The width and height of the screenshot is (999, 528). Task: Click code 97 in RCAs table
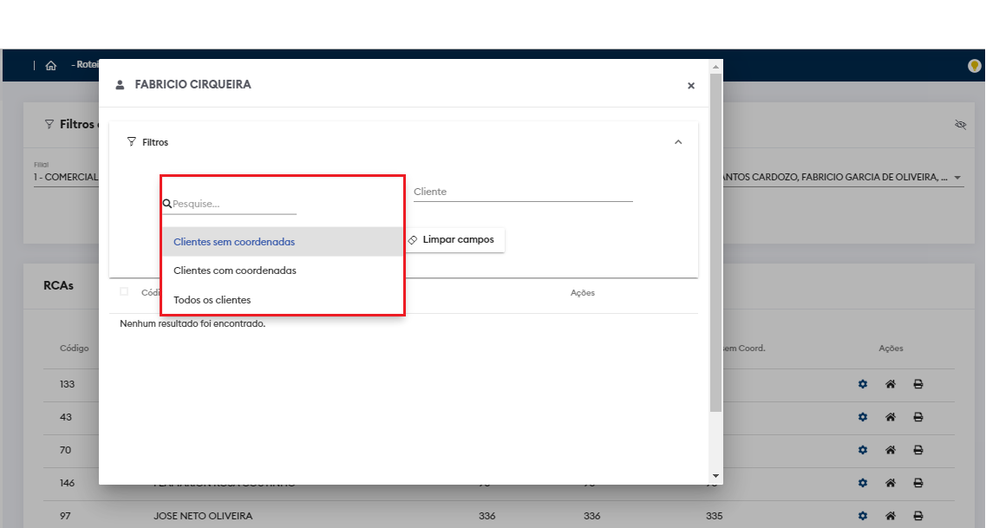pyautogui.click(x=65, y=516)
